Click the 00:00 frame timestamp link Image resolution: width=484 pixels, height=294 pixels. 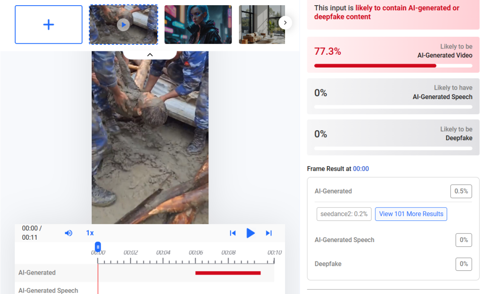[x=361, y=168]
